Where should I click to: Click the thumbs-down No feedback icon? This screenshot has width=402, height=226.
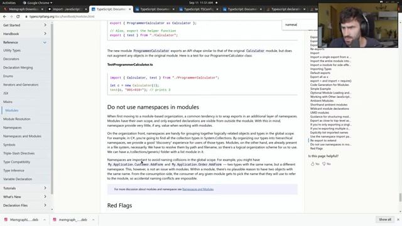coord(324,164)
